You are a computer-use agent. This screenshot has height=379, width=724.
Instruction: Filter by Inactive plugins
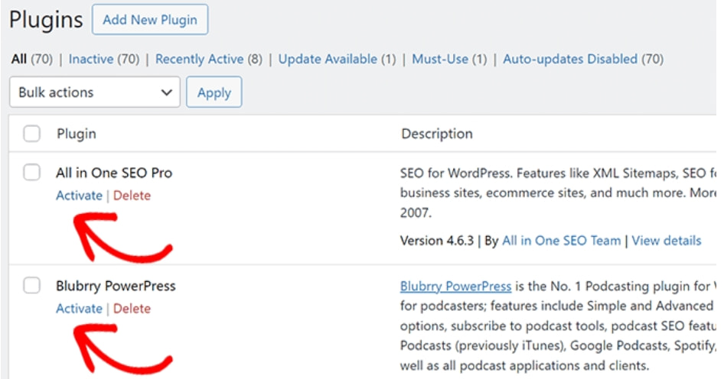(x=90, y=59)
